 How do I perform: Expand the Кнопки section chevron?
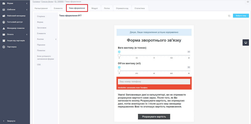tap(56, 39)
